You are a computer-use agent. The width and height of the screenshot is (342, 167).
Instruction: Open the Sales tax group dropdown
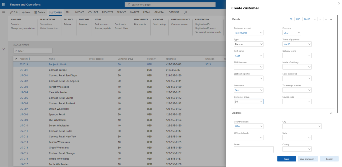(x=309, y=78)
